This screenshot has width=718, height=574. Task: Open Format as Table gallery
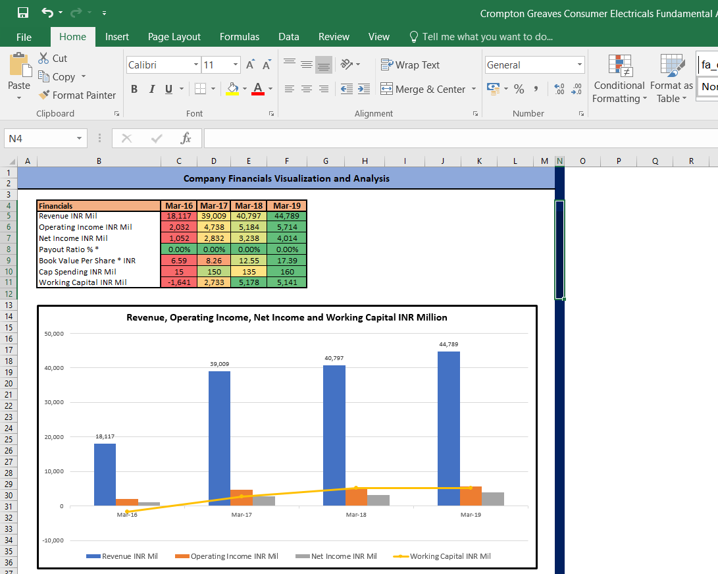672,79
